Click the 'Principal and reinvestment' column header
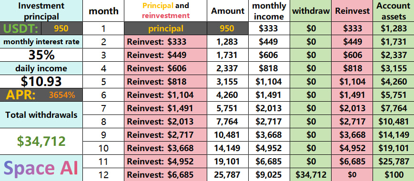This screenshot has height=181, width=414. [165, 11]
